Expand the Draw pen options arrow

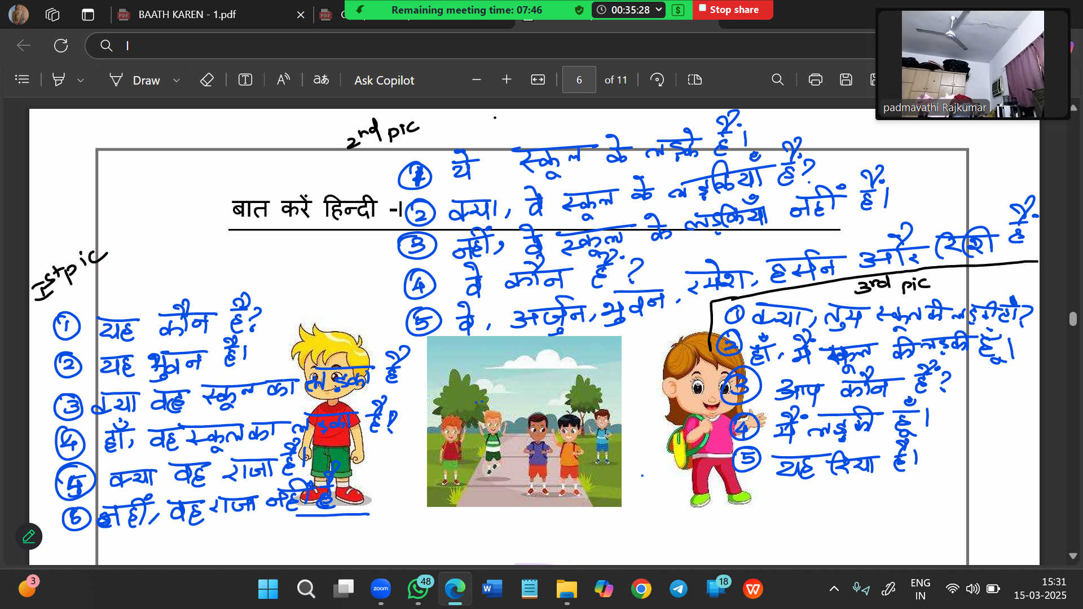tap(177, 80)
